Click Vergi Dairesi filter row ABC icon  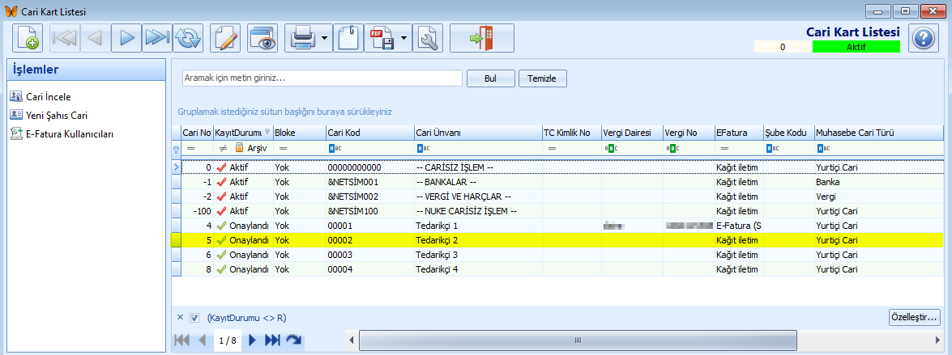612,148
